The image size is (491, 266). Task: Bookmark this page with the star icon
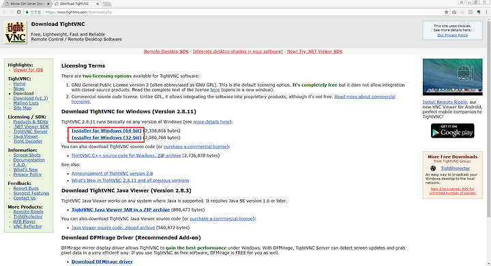click(x=447, y=12)
